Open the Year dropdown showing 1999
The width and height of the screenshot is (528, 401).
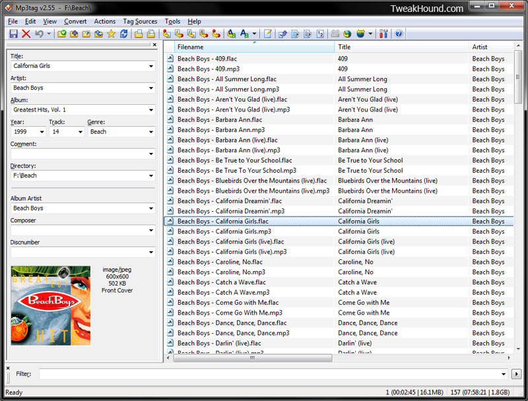pyautogui.click(x=42, y=131)
